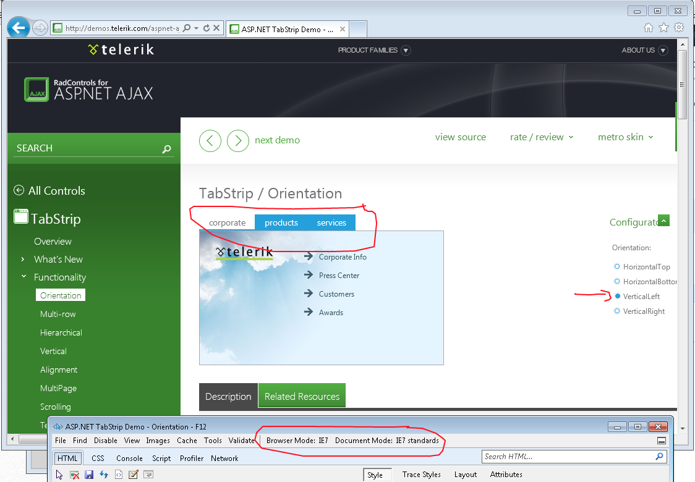Open the Cache menu in F12 tools
Screen dimensions: 695x482
[187, 441]
